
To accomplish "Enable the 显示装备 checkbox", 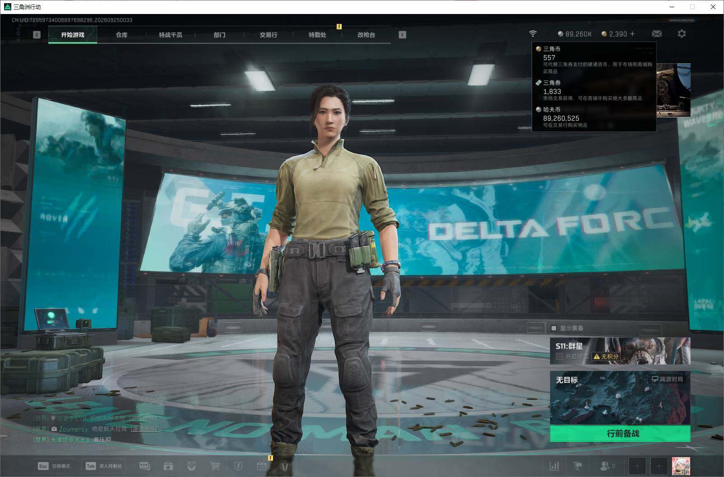I will [554, 328].
